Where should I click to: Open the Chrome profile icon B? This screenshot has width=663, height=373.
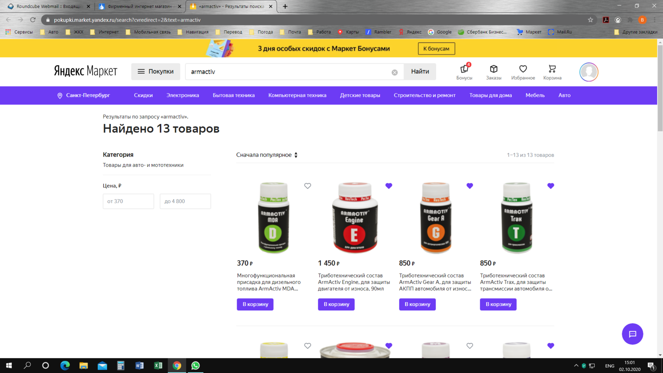pyautogui.click(x=642, y=20)
